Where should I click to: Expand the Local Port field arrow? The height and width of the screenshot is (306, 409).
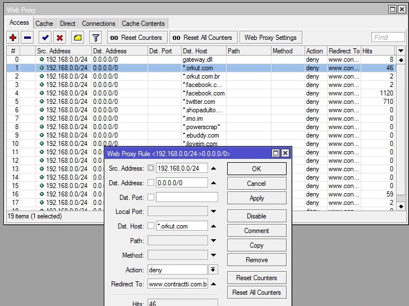[213, 212]
